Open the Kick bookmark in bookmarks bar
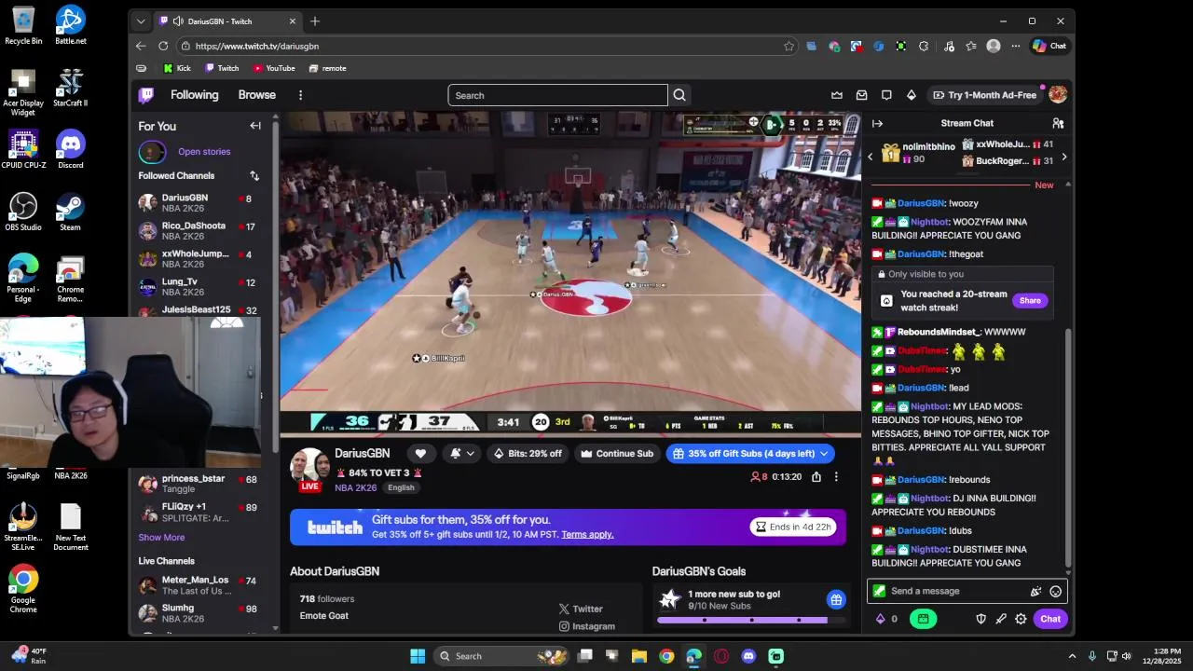1193x671 pixels. [177, 68]
